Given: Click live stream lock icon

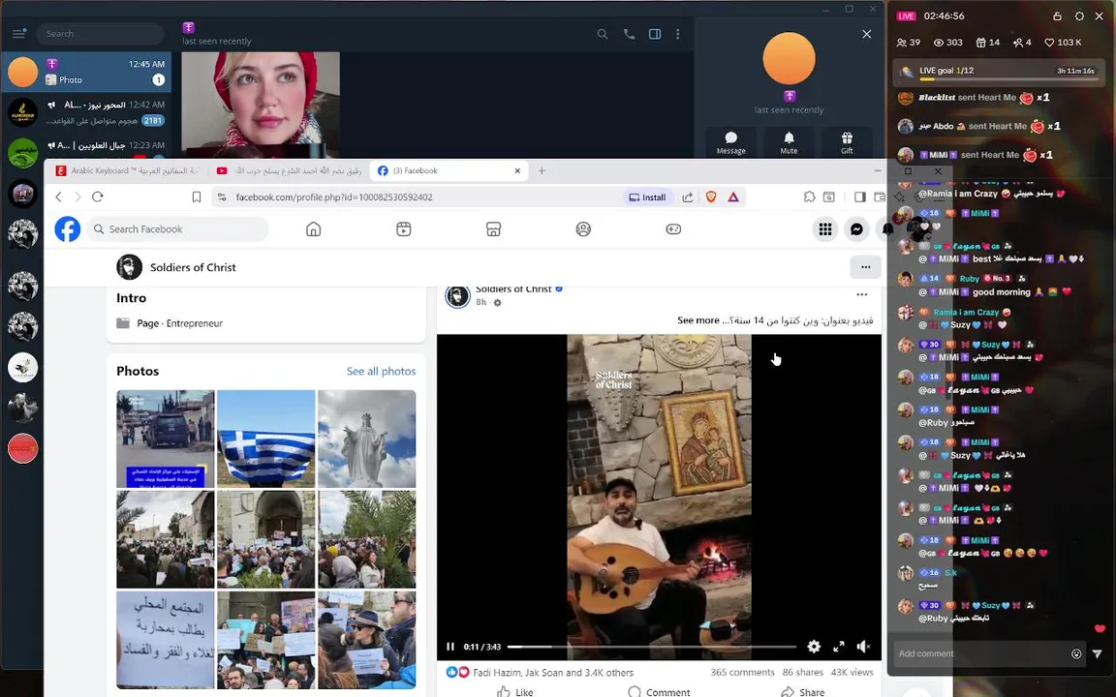Looking at the screenshot, I should click(x=1057, y=15).
